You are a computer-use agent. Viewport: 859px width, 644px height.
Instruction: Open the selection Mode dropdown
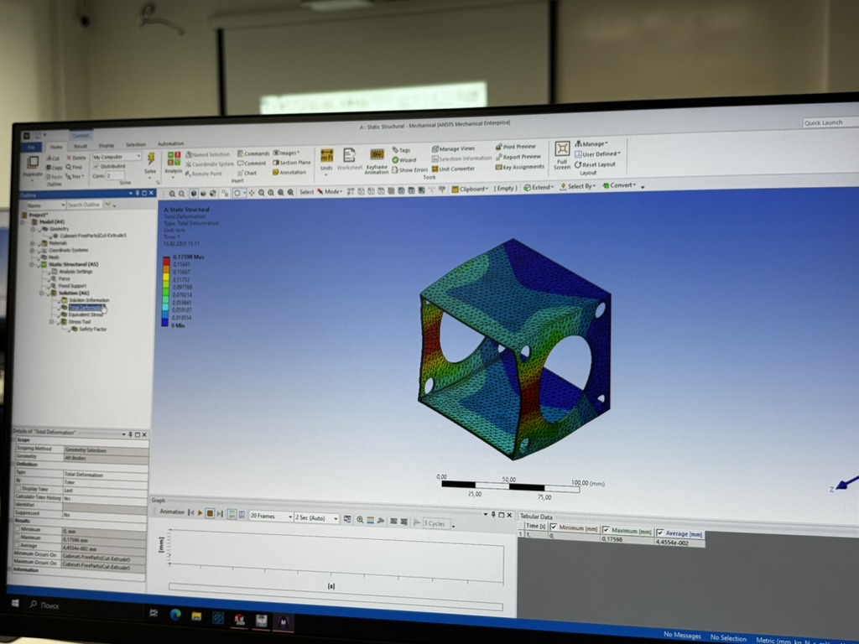coord(330,192)
